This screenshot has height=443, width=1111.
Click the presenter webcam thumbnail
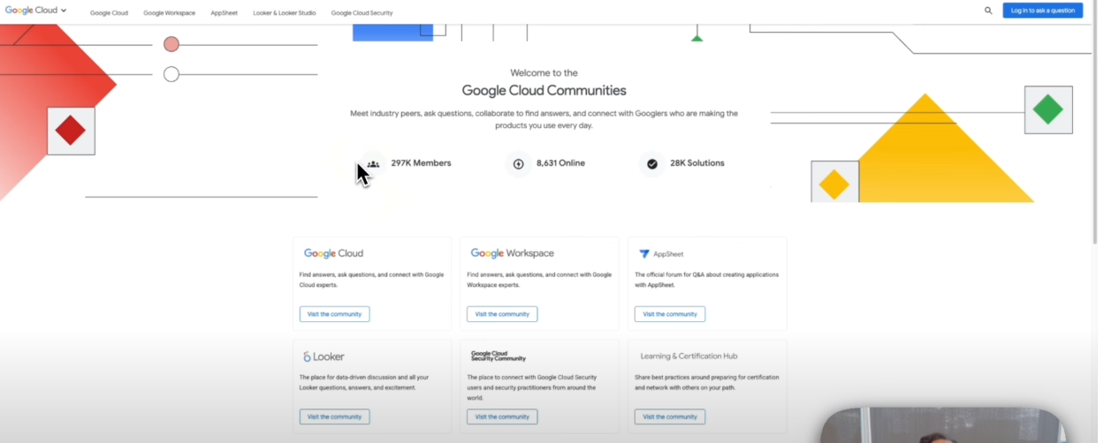(x=942, y=425)
